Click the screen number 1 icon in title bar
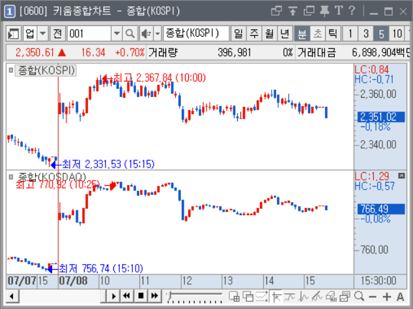 click(x=10, y=11)
